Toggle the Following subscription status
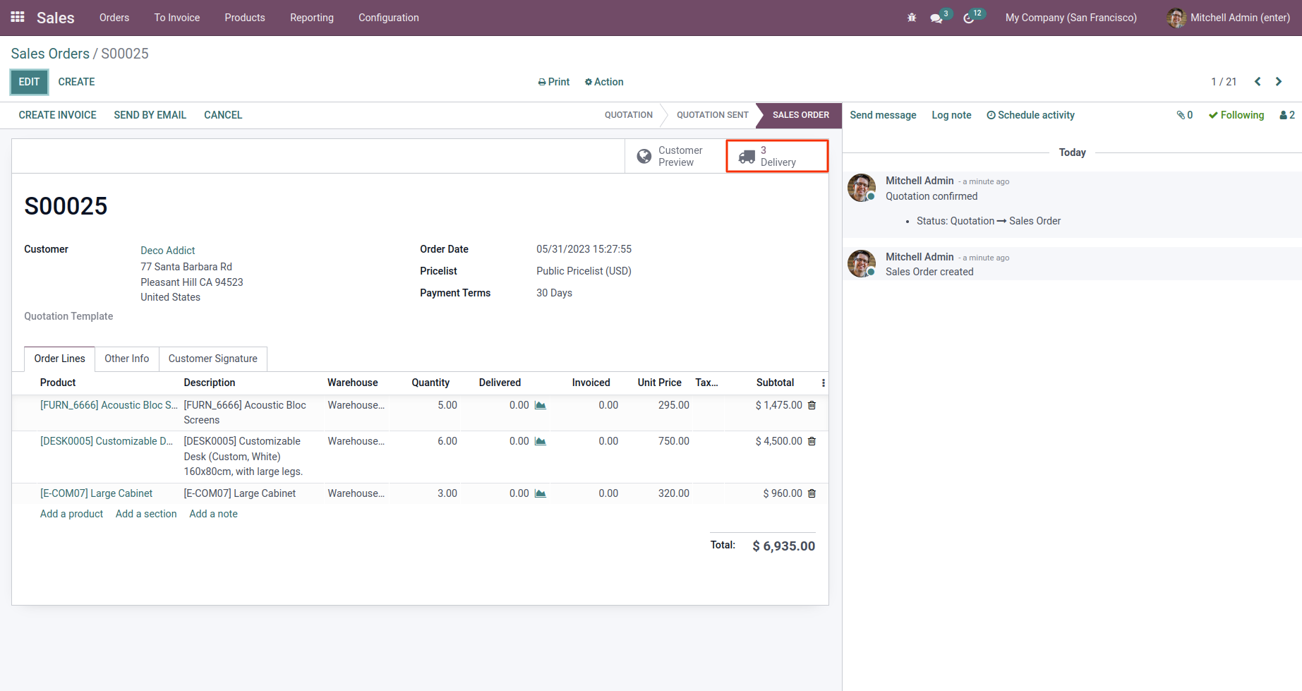This screenshot has height=691, width=1302. [x=1236, y=115]
